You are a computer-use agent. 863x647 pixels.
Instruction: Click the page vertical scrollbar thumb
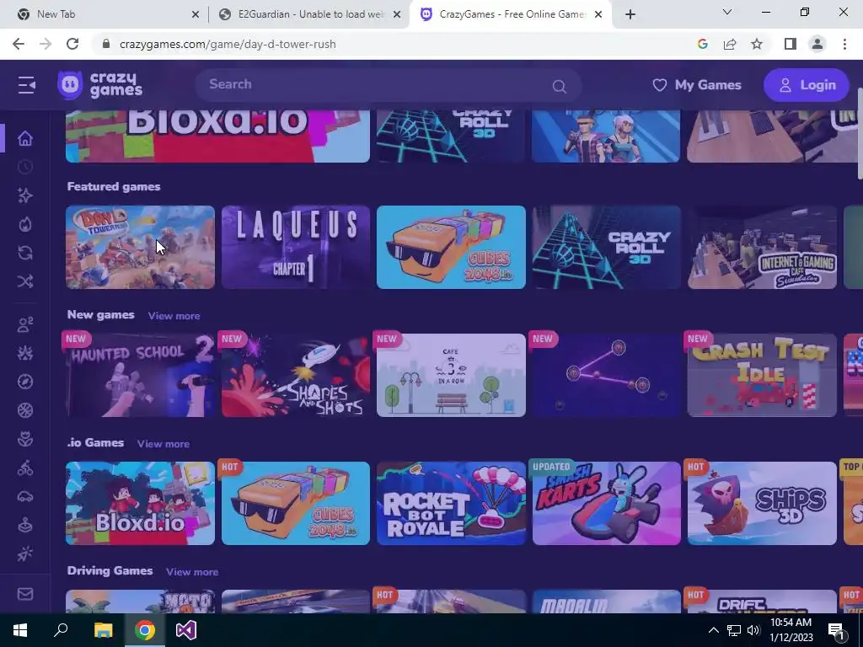[860, 132]
